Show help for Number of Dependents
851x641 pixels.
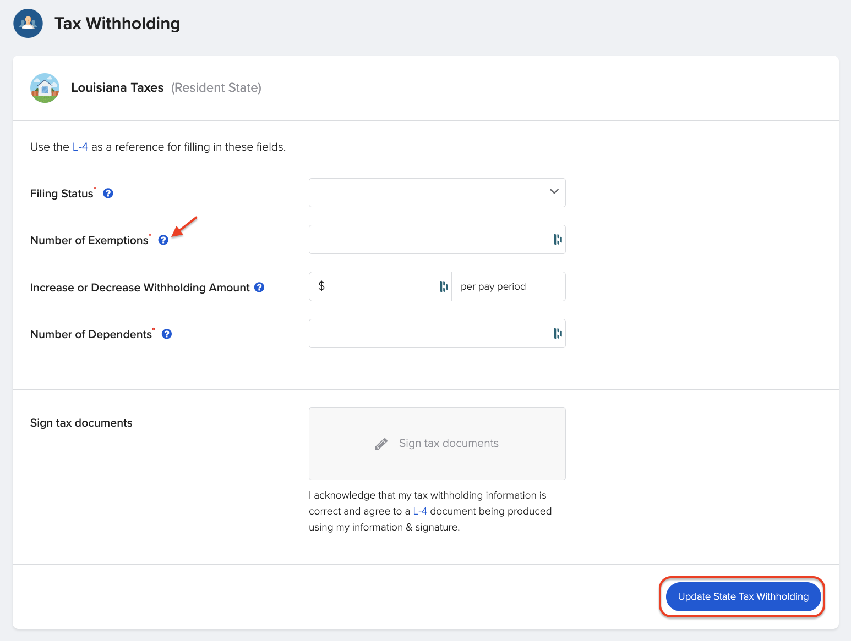[x=167, y=334]
